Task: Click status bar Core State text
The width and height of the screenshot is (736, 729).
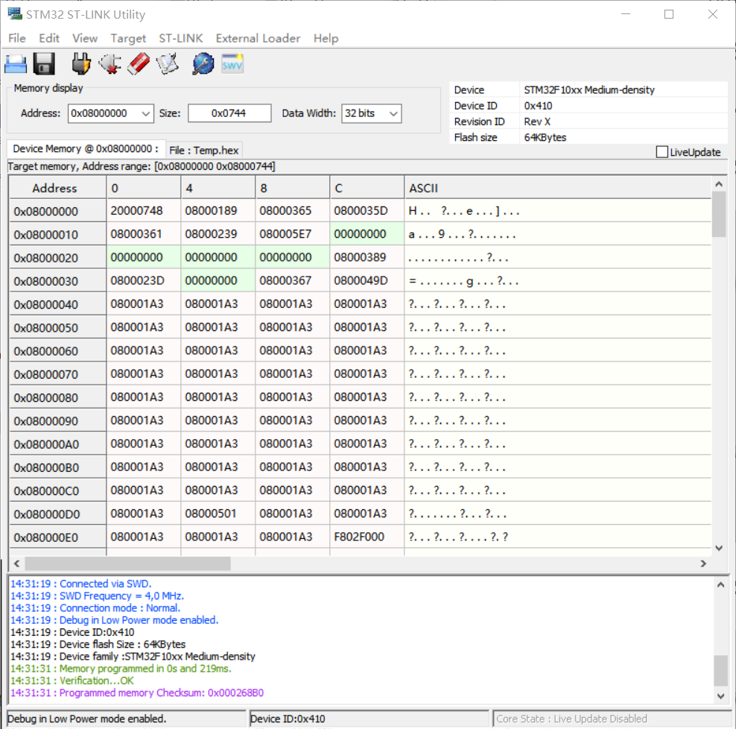Action: (571, 719)
